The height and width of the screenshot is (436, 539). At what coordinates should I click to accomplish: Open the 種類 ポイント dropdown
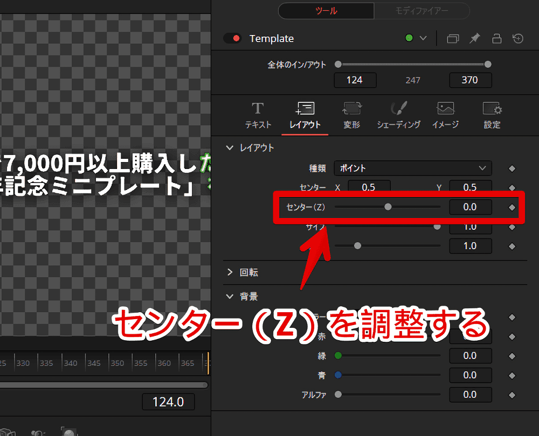point(412,168)
